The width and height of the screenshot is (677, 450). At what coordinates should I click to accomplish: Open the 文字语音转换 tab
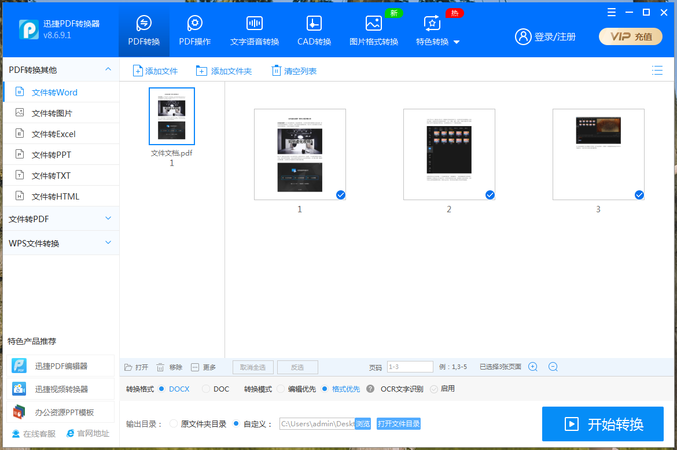254,30
